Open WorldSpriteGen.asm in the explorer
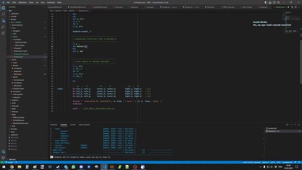This screenshot has width=302, height=170. [21, 123]
